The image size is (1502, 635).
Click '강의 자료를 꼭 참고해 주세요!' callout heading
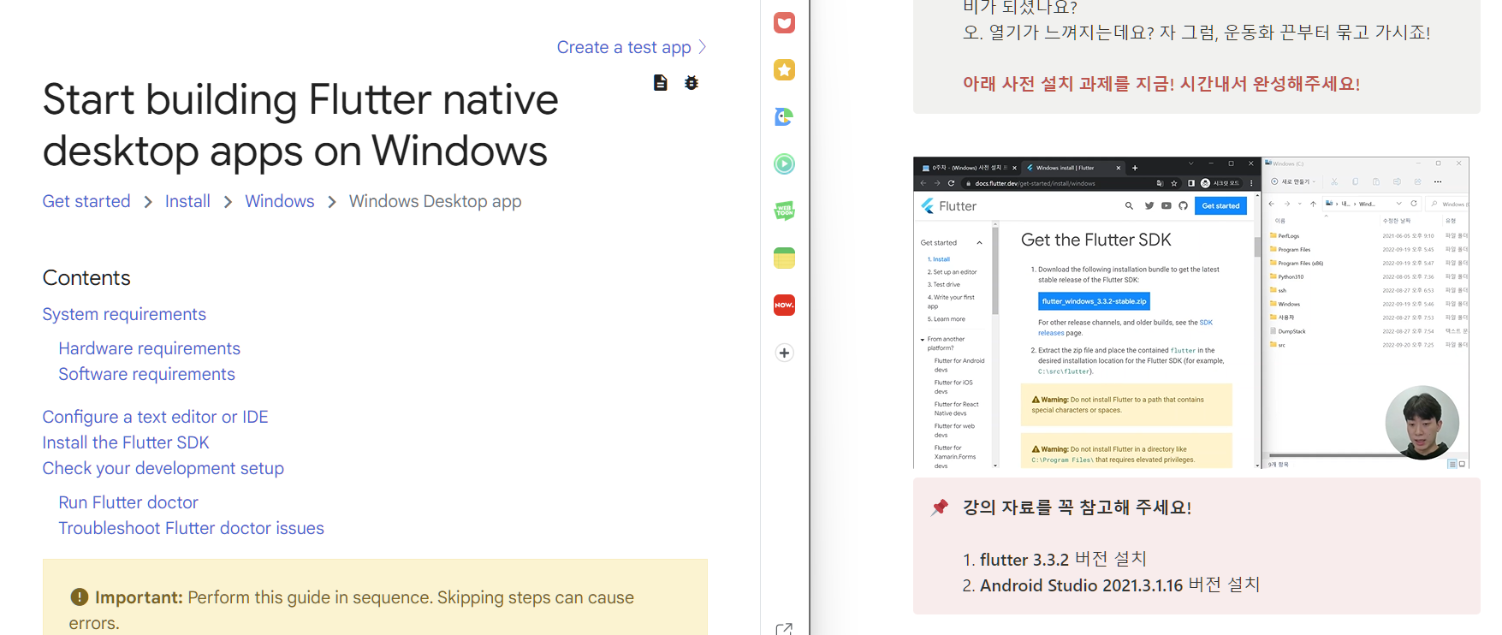click(1077, 507)
